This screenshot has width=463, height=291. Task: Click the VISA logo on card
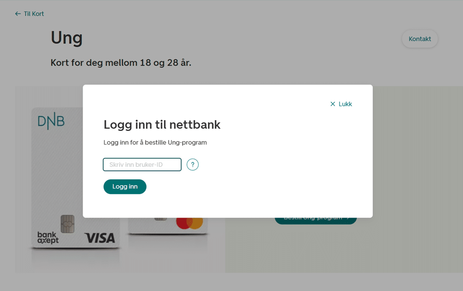click(100, 238)
